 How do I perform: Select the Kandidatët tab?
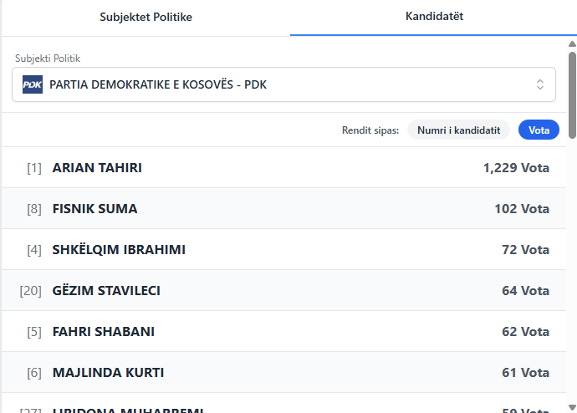[434, 17]
